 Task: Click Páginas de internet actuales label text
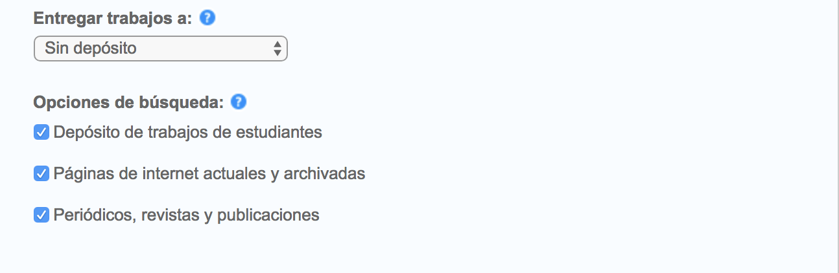click(209, 174)
